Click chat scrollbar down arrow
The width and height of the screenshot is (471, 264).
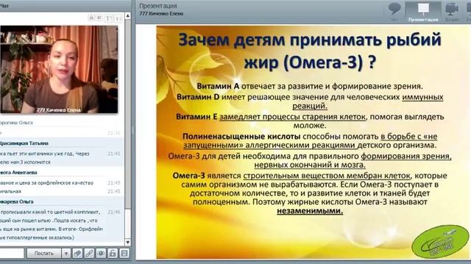click(127, 242)
